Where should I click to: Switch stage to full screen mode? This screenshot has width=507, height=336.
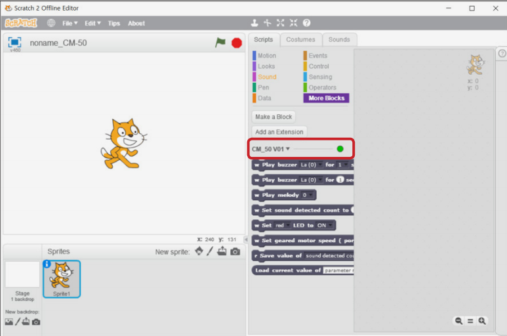pyautogui.click(x=14, y=43)
